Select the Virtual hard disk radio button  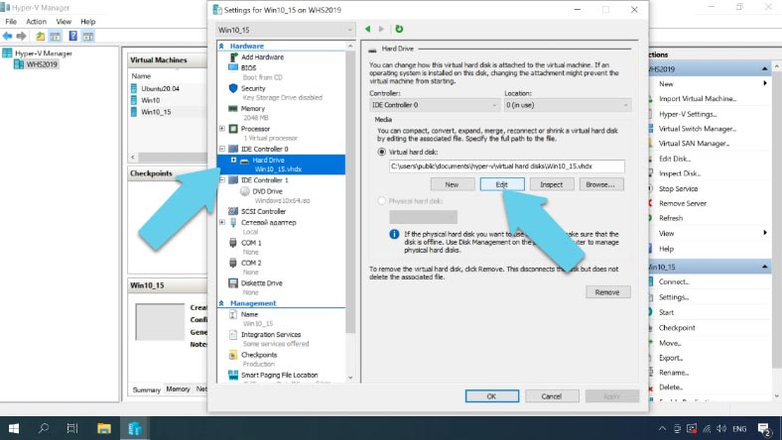pos(381,152)
